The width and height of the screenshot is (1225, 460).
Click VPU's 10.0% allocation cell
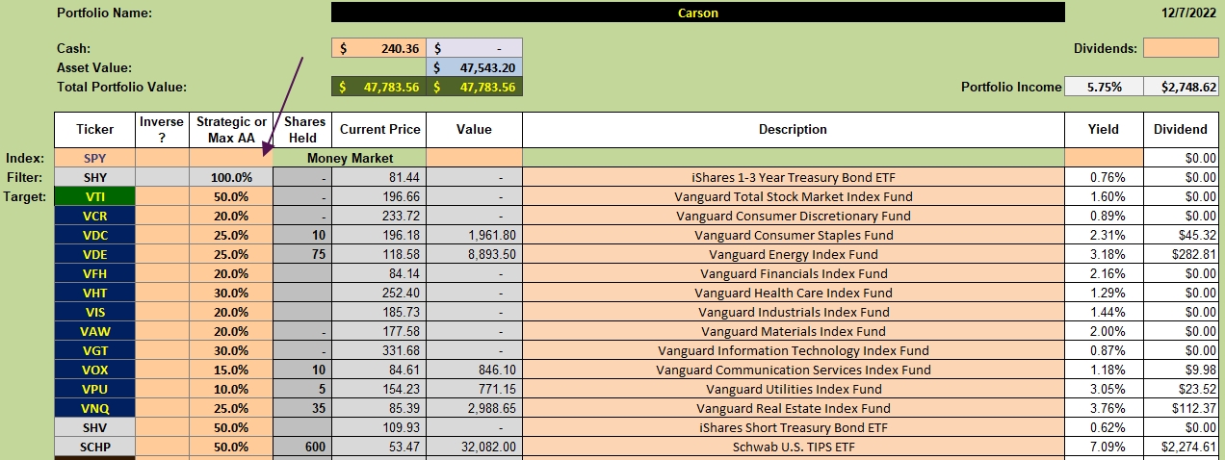[231, 389]
